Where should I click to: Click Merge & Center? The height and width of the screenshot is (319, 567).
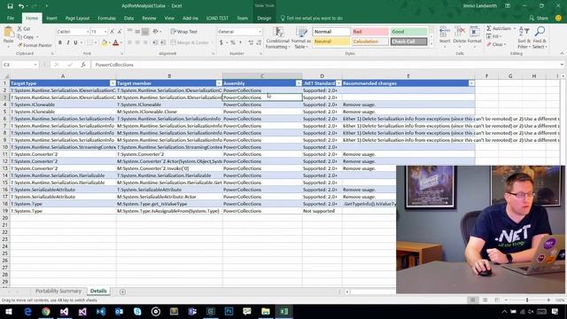coord(190,43)
